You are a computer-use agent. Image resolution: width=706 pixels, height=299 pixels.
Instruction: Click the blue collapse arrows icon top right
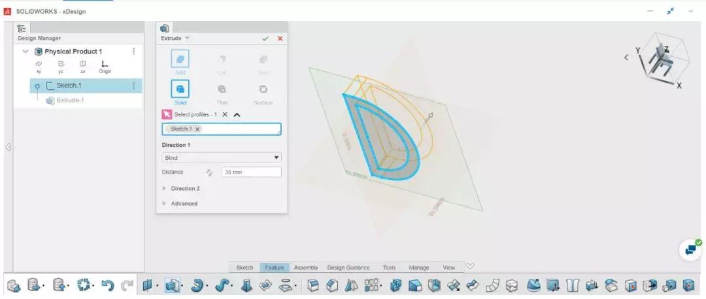click(x=671, y=11)
